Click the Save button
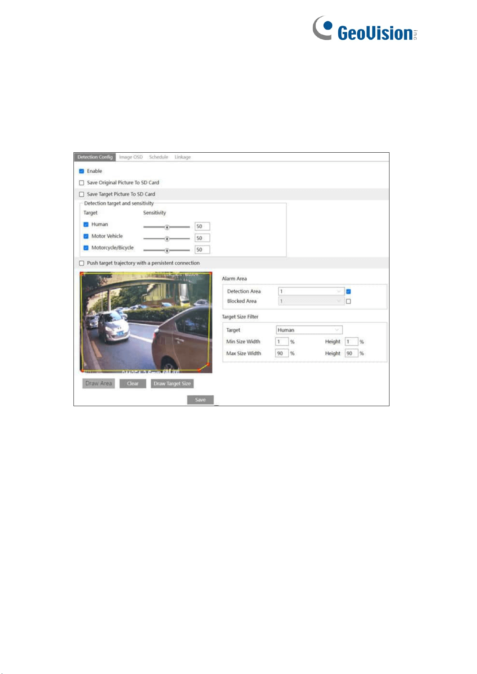Viewport: 477px width, 674px height. coord(200,400)
